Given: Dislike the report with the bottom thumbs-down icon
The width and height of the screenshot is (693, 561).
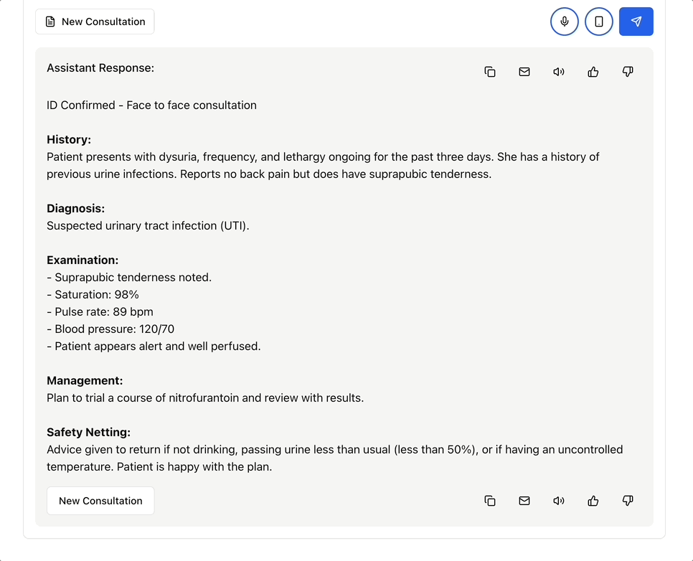Looking at the screenshot, I should click(x=628, y=501).
